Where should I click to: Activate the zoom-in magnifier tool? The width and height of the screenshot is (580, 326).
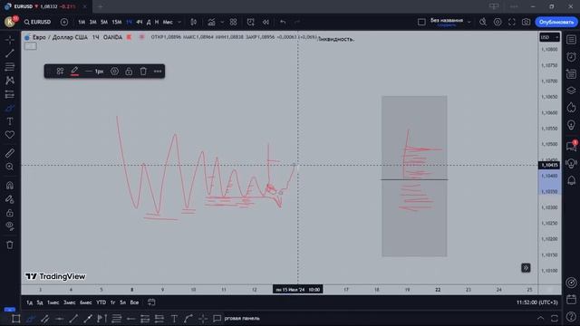pos(10,167)
